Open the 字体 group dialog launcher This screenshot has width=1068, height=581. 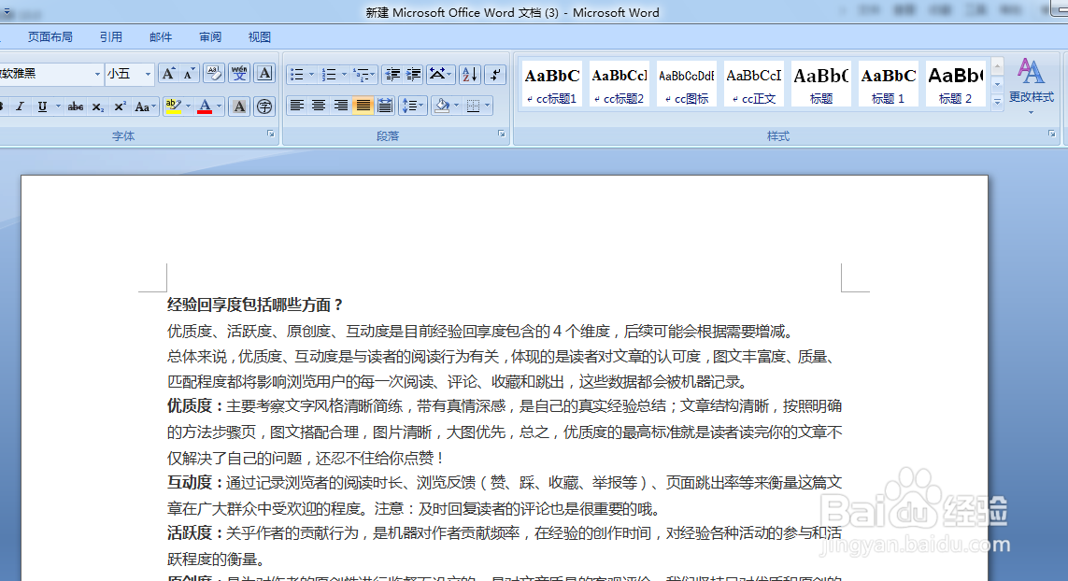271,135
